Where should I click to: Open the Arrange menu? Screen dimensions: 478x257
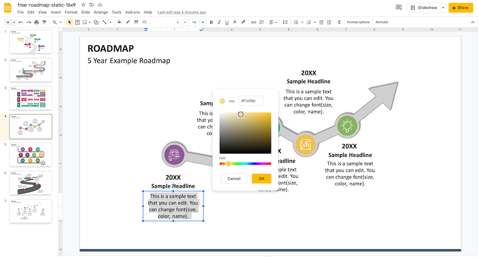pyautogui.click(x=101, y=12)
